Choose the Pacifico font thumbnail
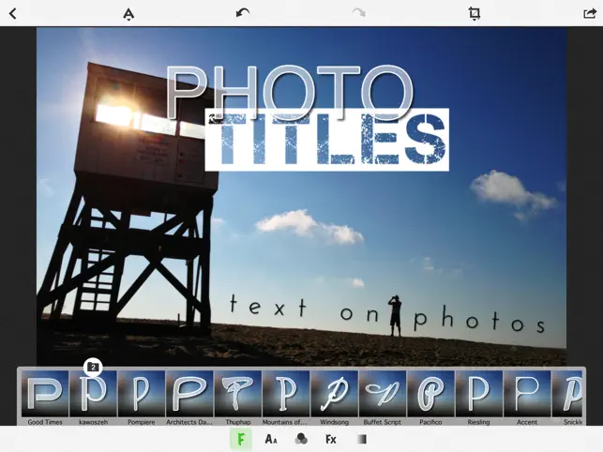This screenshot has width=603, height=452. (430, 394)
